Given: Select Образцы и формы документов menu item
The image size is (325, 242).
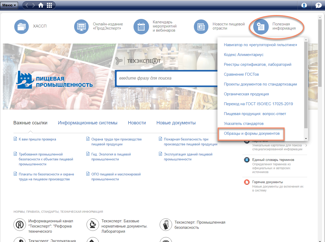Looking at the screenshot, I should pyautogui.click(x=252, y=133).
